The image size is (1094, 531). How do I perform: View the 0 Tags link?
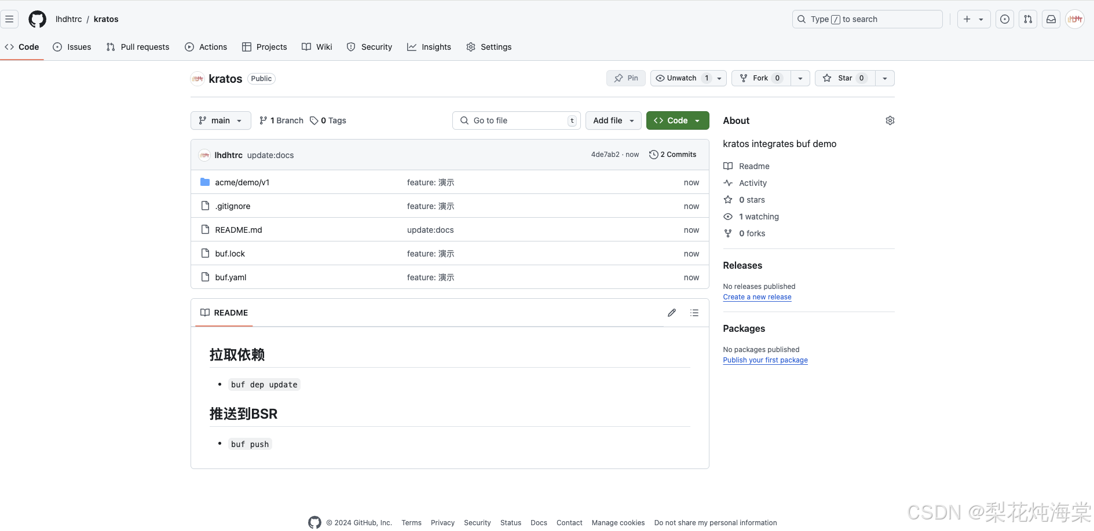[328, 120]
